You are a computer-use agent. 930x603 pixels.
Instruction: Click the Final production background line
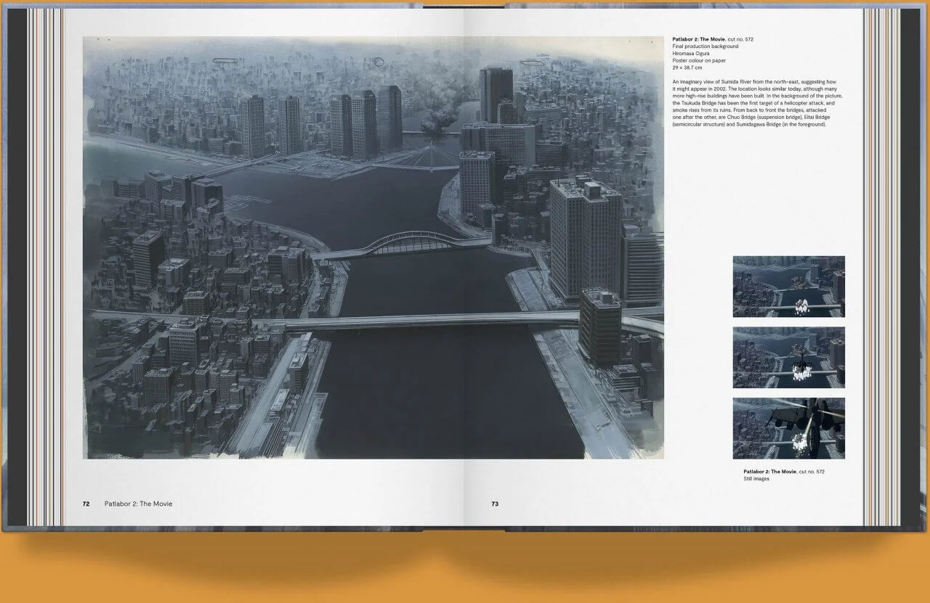pyautogui.click(x=705, y=46)
